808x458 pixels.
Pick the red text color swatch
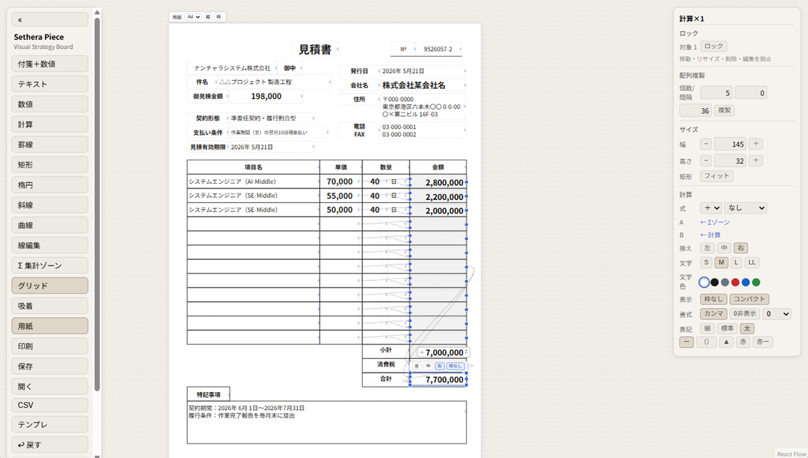(x=735, y=282)
